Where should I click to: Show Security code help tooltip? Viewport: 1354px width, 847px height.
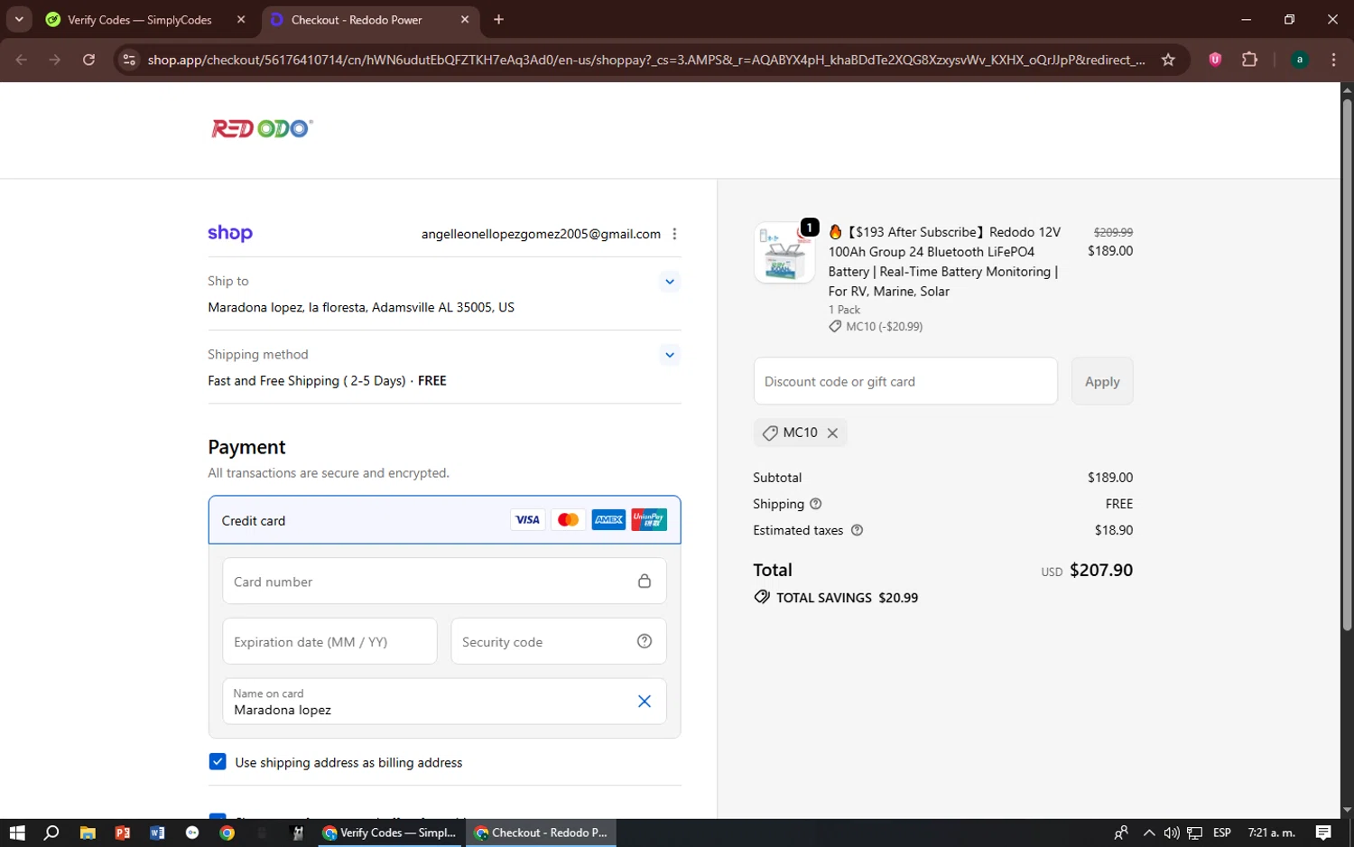coord(645,641)
